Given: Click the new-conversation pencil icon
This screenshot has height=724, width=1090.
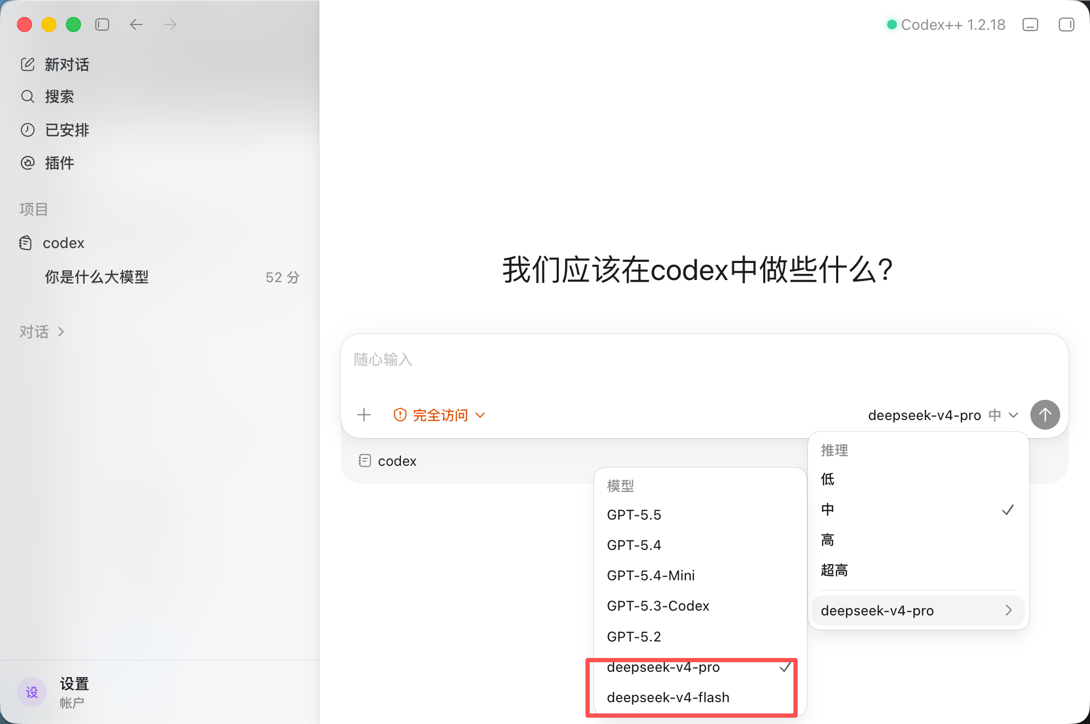Looking at the screenshot, I should click(28, 64).
